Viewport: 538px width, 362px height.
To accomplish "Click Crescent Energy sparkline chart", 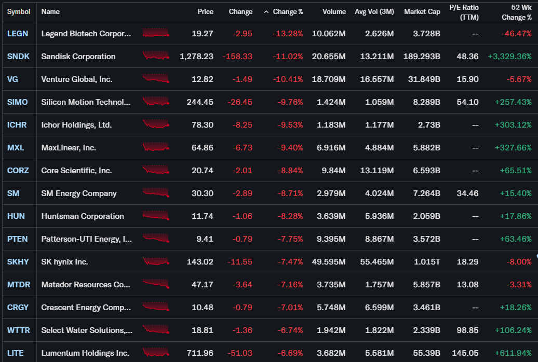I will 156,307.
